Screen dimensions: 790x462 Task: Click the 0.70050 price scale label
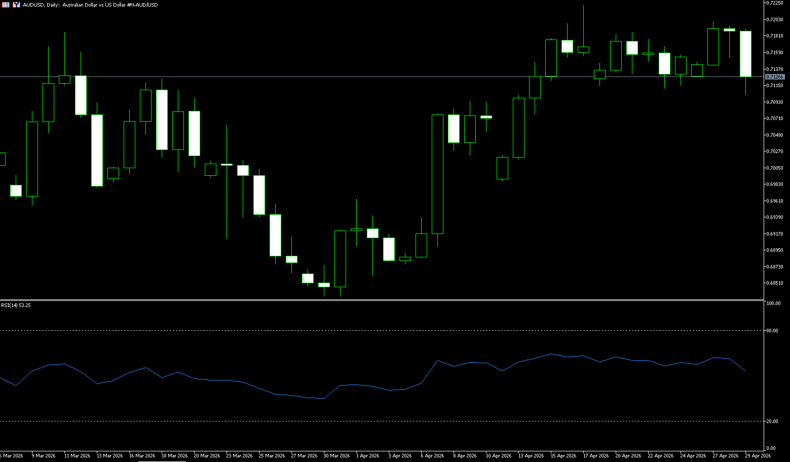click(x=775, y=168)
